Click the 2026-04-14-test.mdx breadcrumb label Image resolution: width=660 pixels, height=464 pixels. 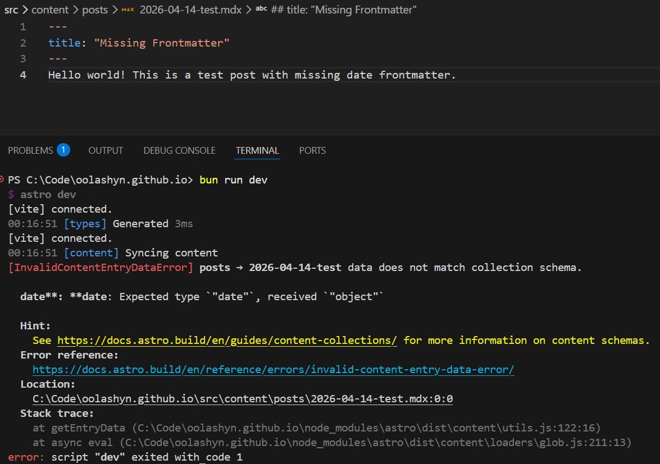coord(191,10)
